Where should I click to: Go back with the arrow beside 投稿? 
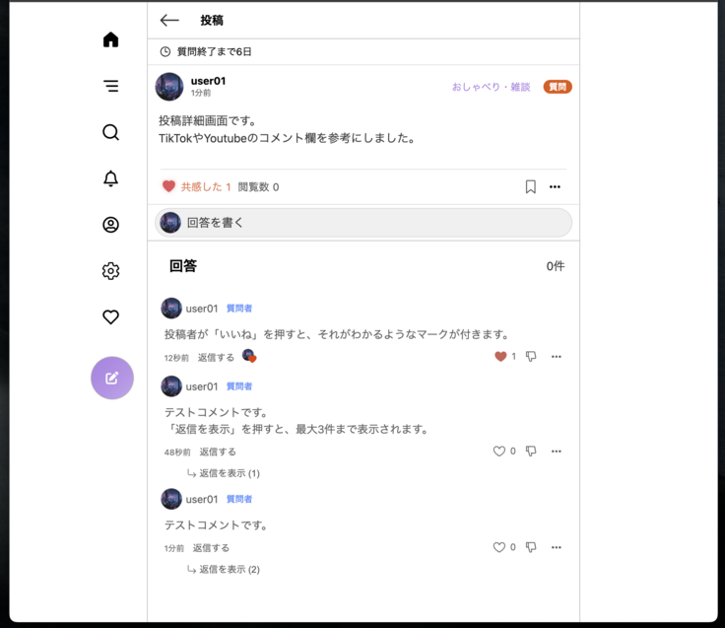169,20
